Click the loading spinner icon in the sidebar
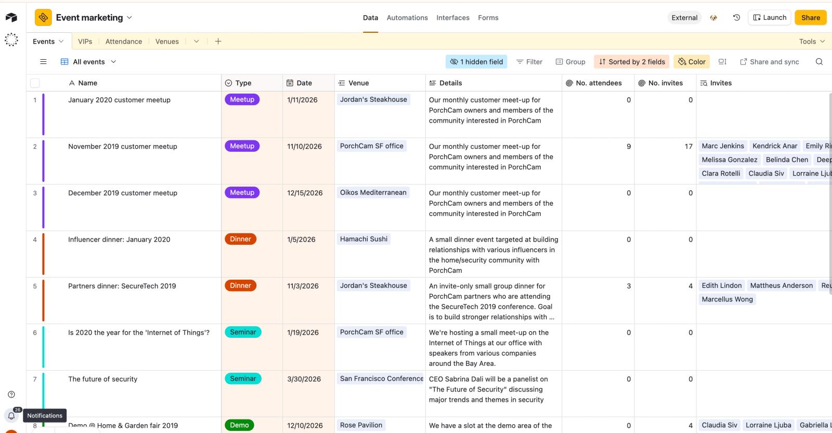Image resolution: width=832 pixels, height=433 pixels. click(x=11, y=40)
